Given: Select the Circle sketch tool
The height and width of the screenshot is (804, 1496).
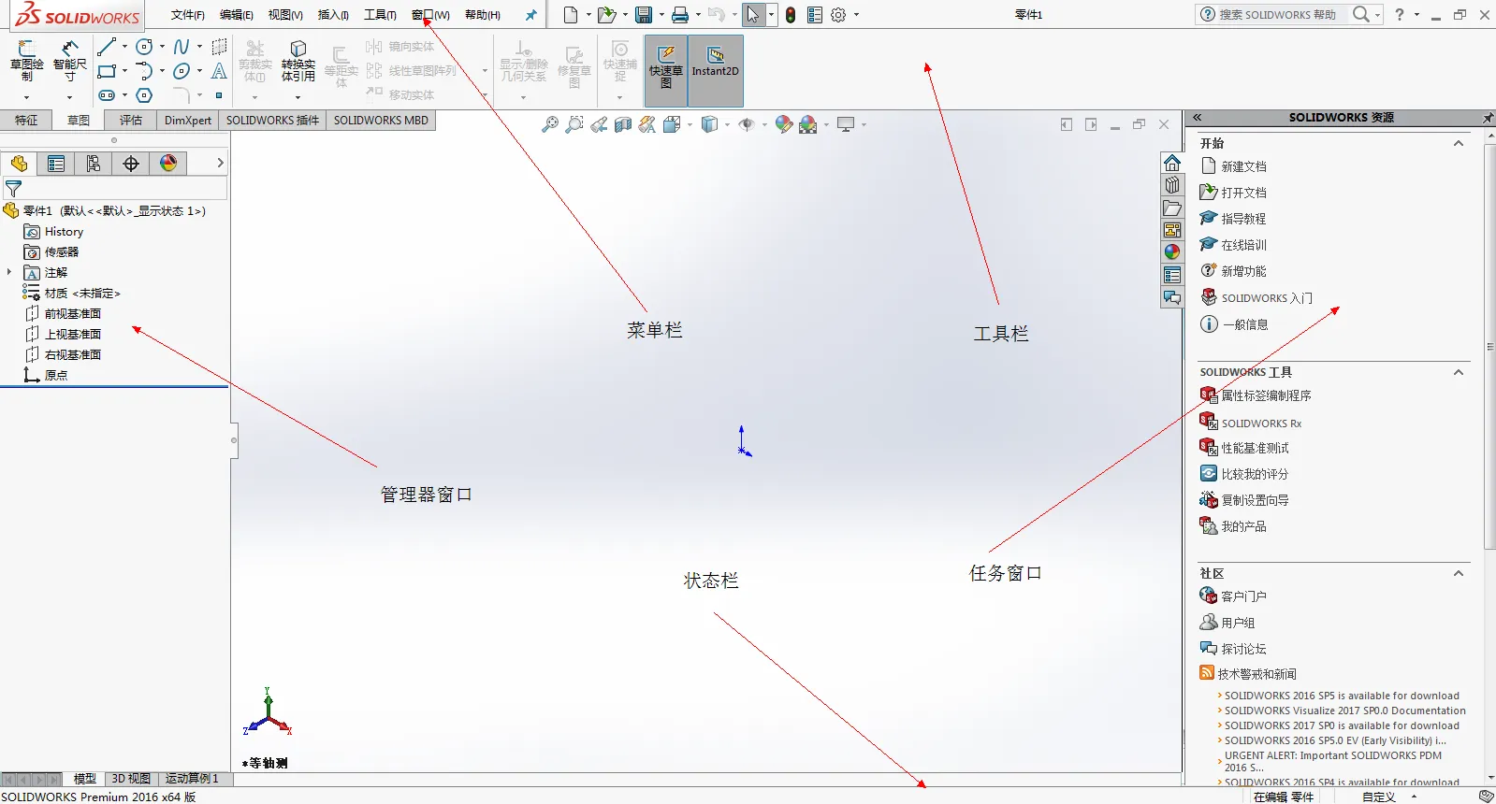Looking at the screenshot, I should click(x=144, y=47).
